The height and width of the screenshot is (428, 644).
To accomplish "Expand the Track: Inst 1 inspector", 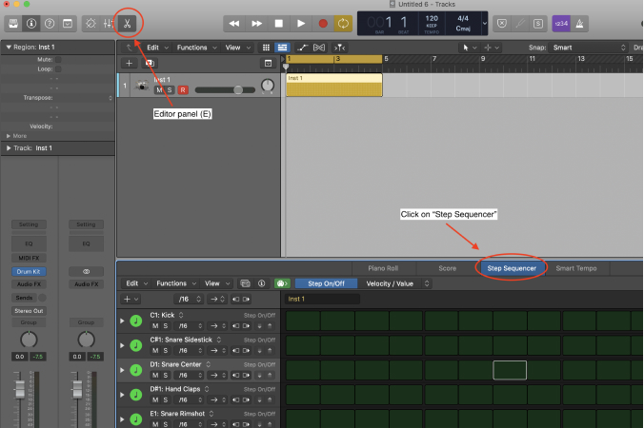I will [x=9, y=148].
